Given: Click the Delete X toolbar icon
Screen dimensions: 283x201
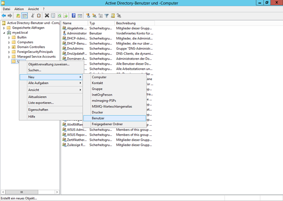Looking at the screenshot, I should pyautogui.click(x=47, y=15).
